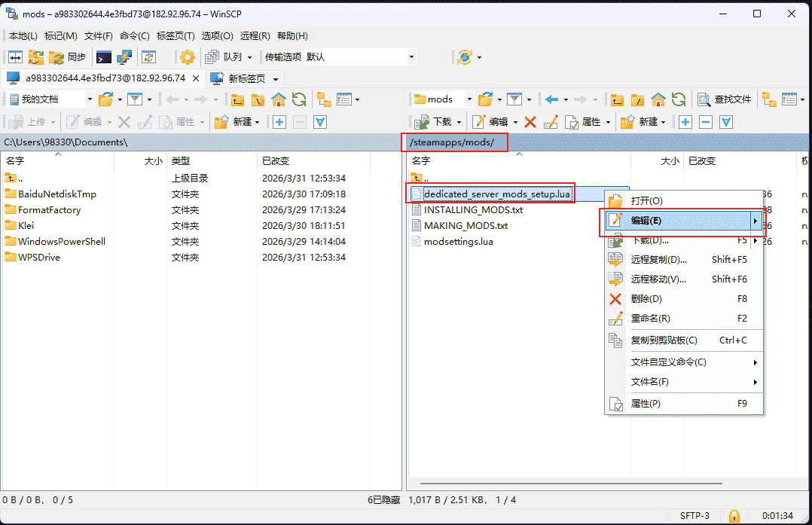Screen dimensions: 812x525
Task: Click the local select files plus icon
Action: click(279, 122)
